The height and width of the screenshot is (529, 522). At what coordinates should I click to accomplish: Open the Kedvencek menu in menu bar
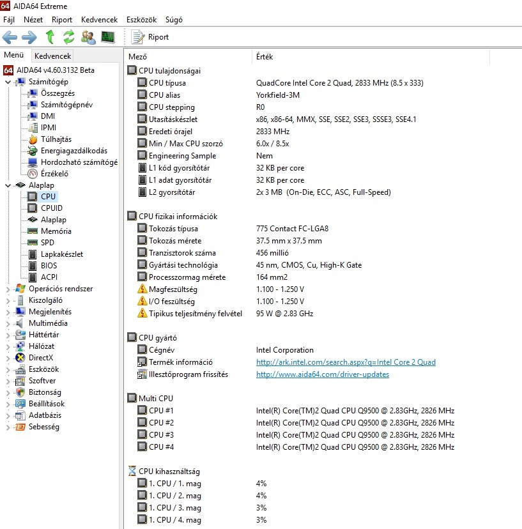(99, 20)
